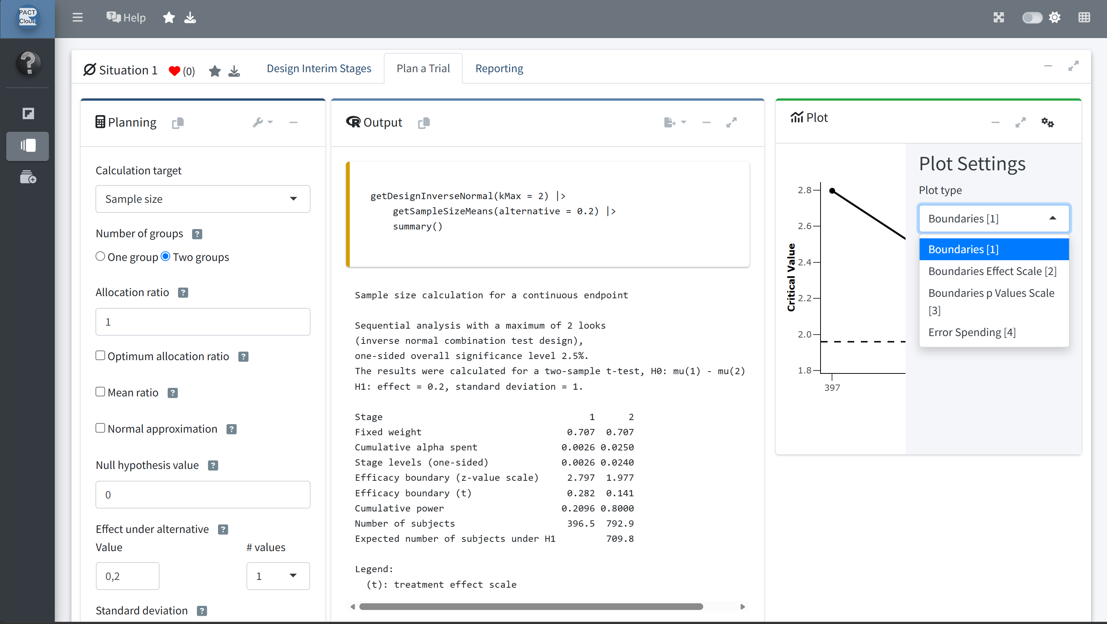The height and width of the screenshot is (624, 1107).
Task: Click the first stage point on plot
Action: pyautogui.click(x=832, y=191)
